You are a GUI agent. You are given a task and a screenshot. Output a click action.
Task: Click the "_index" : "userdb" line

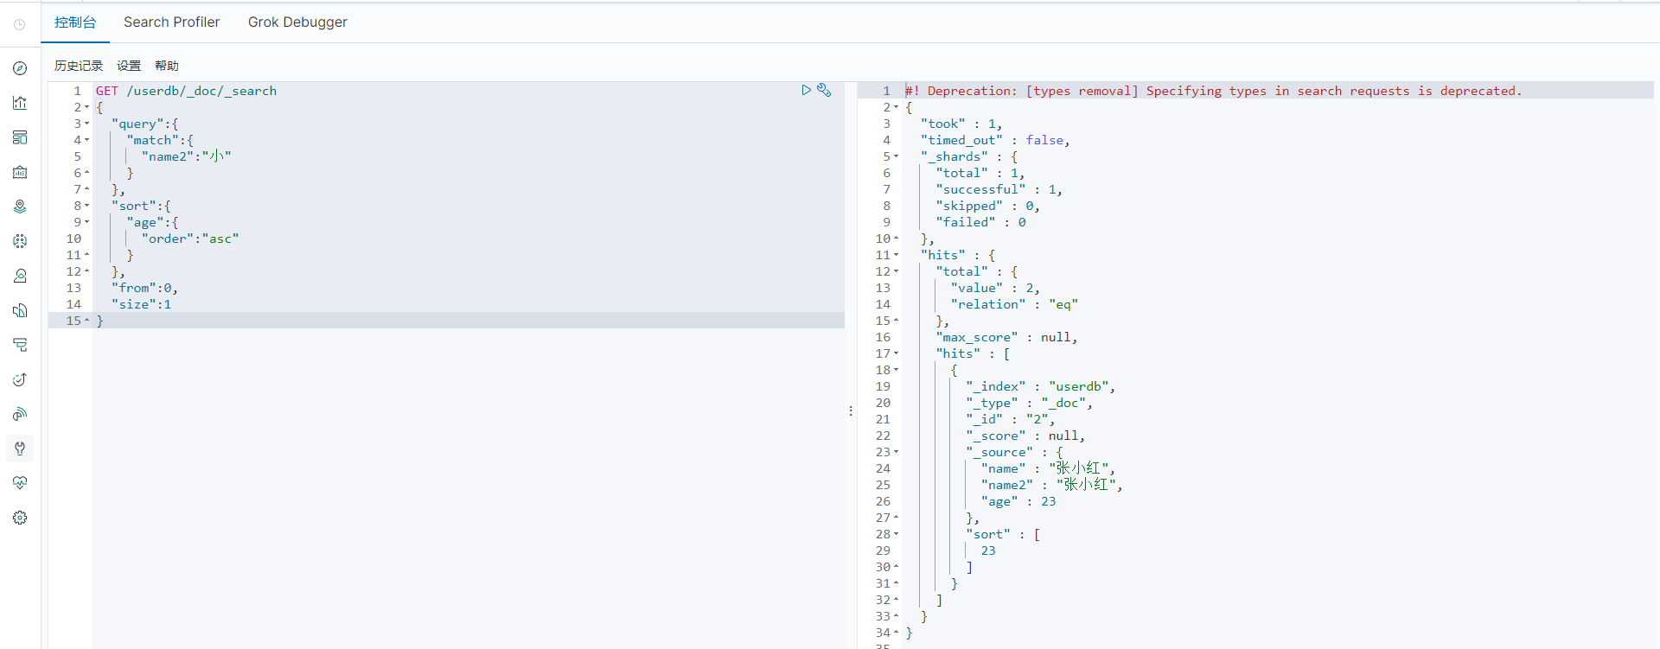1041,386
